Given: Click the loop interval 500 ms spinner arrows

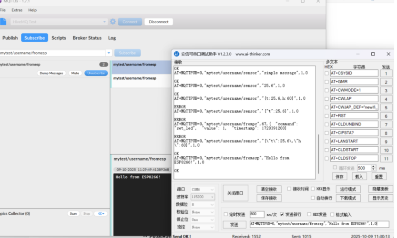Looking at the screenshot, I should [x=373, y=168].
